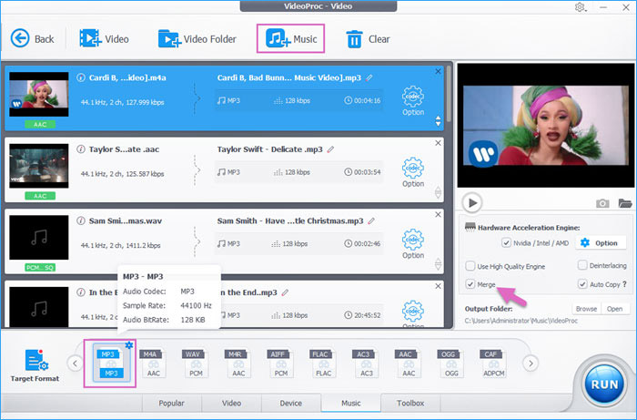This screenshot has height=420, width=637.
Task: Enable Use High Quality Engine
Action: pos(470,266)
